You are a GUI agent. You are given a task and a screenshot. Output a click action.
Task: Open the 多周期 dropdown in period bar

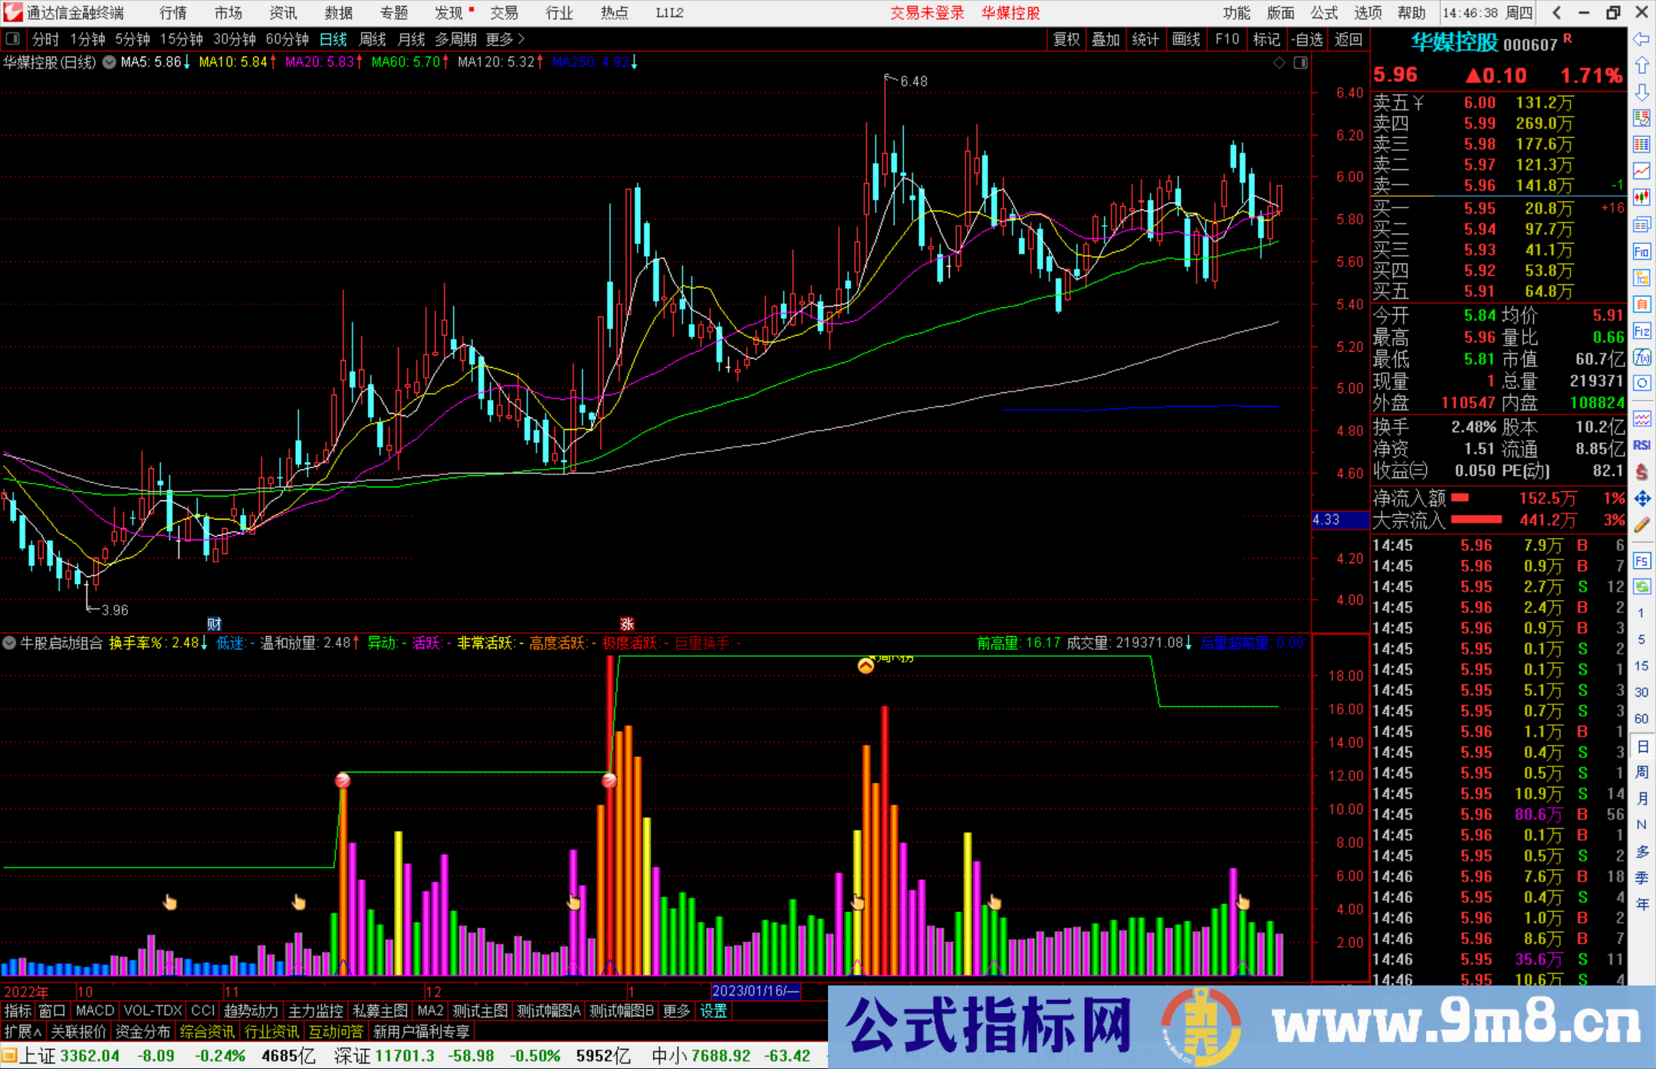click(456, 39)
